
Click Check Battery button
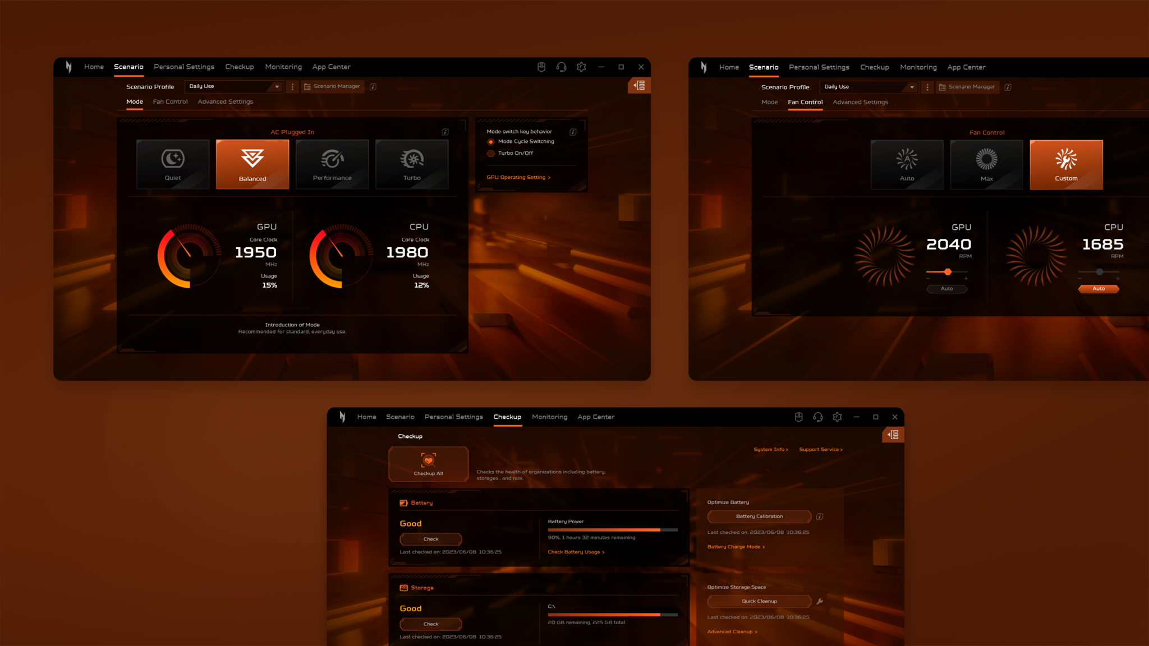[431, 539]
